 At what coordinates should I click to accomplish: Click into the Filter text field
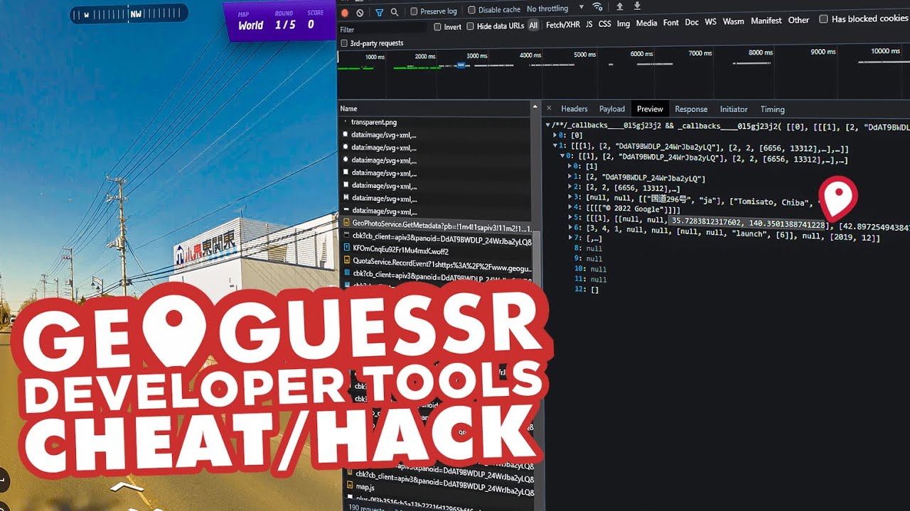pos(382,30)
